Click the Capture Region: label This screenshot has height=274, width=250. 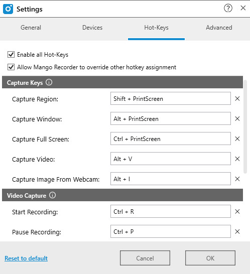point(35,99)
